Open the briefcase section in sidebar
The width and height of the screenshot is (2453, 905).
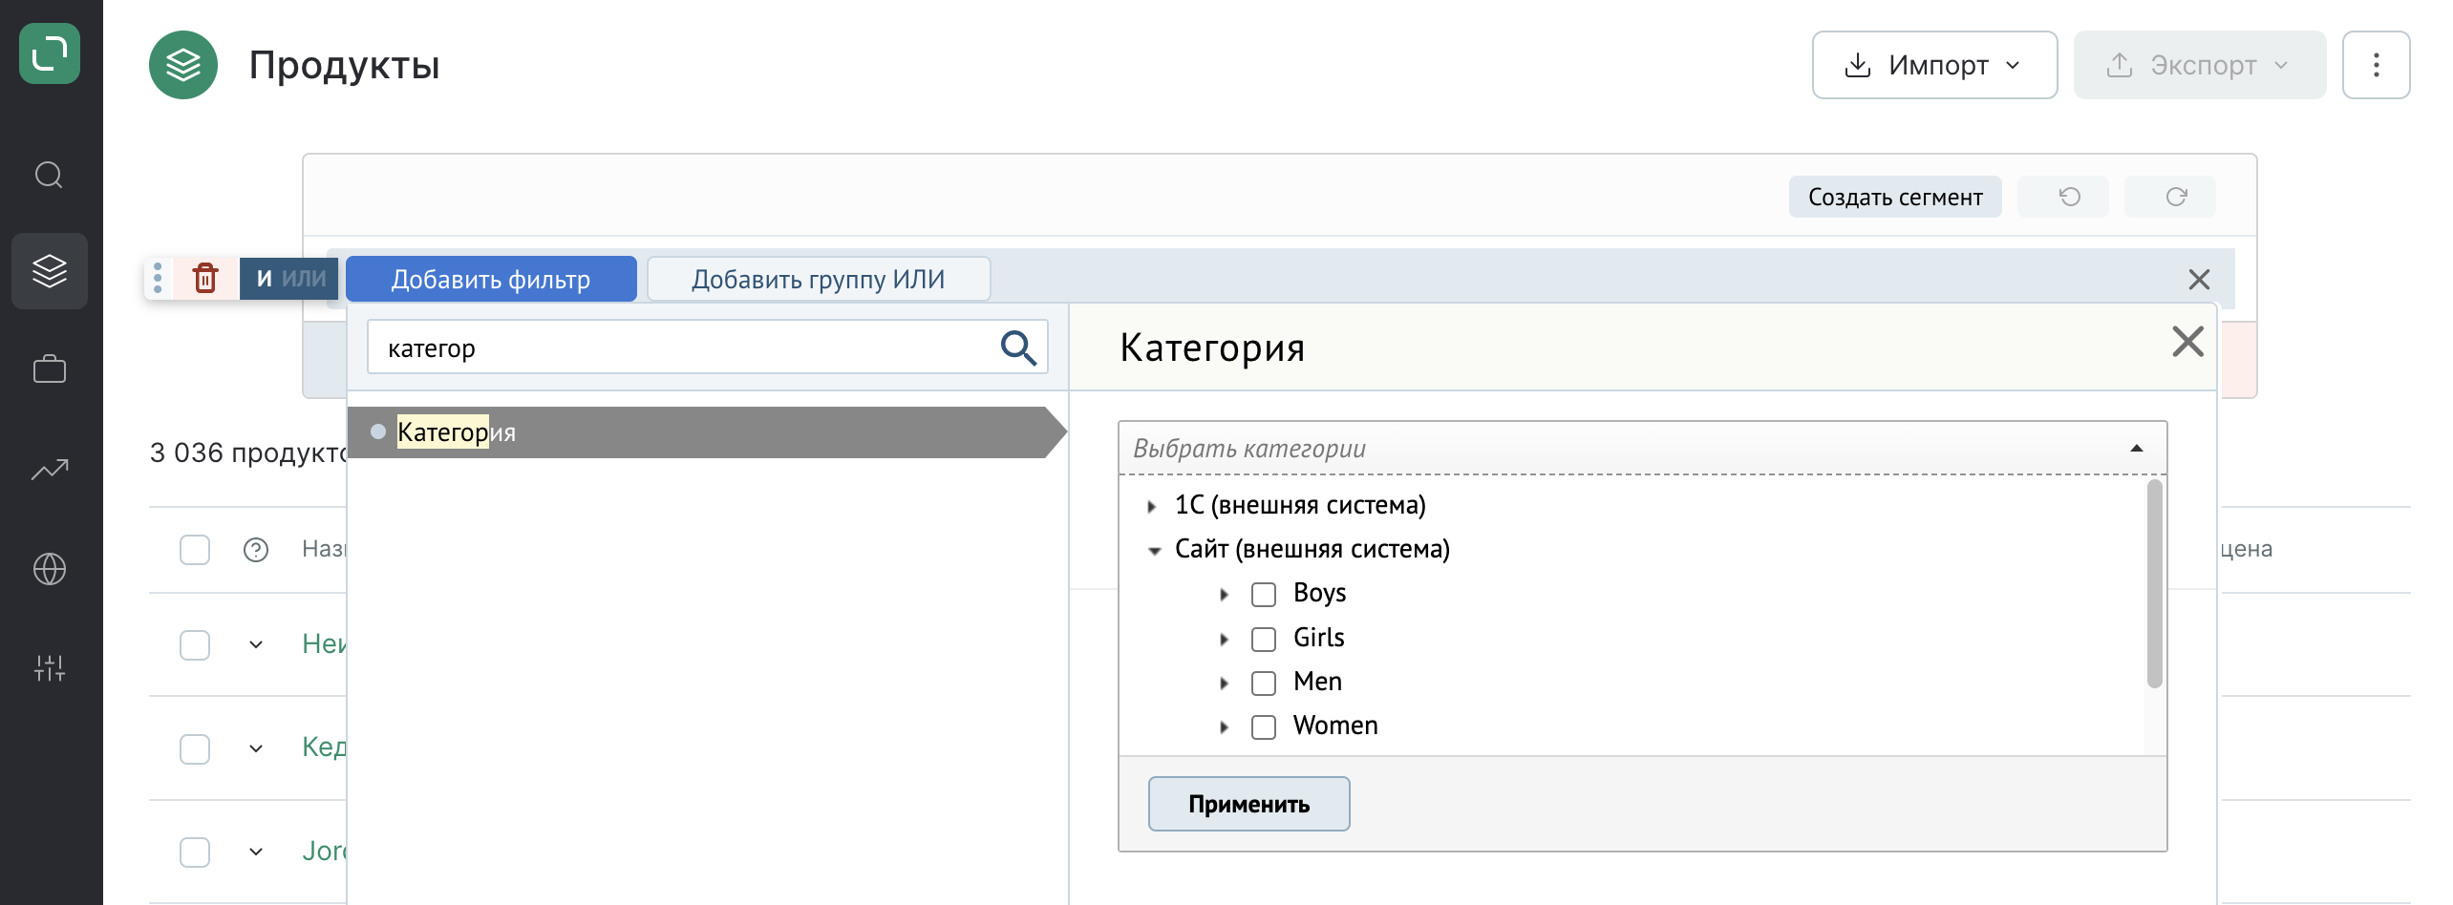coord(50,368)
